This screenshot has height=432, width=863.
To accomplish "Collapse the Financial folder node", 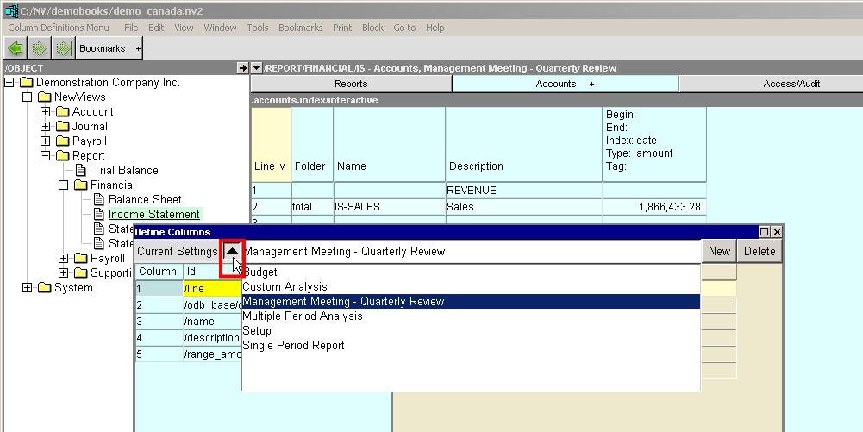I will pyautogui.click(x=64, y=185).
